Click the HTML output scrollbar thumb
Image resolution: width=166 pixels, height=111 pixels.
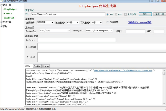tap(164, 73)
